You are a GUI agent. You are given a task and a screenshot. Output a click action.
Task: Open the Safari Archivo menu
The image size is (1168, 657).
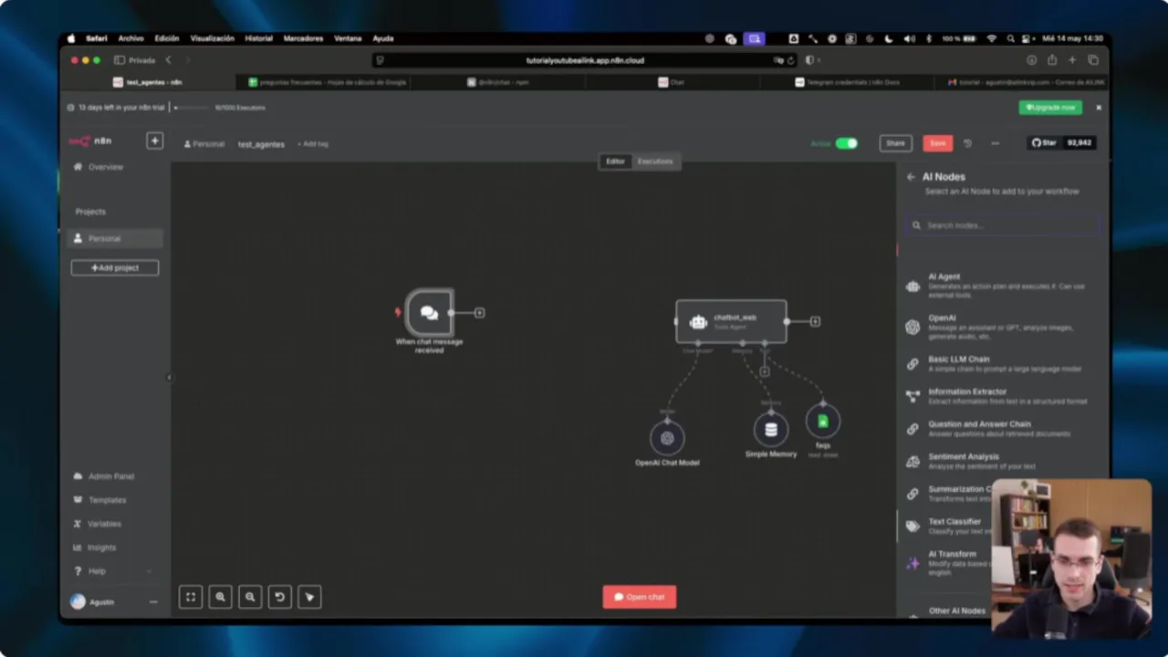[x=130, y=38]
